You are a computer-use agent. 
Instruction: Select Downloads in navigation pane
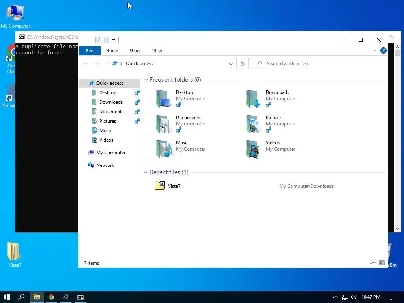[x=111, y=102]
